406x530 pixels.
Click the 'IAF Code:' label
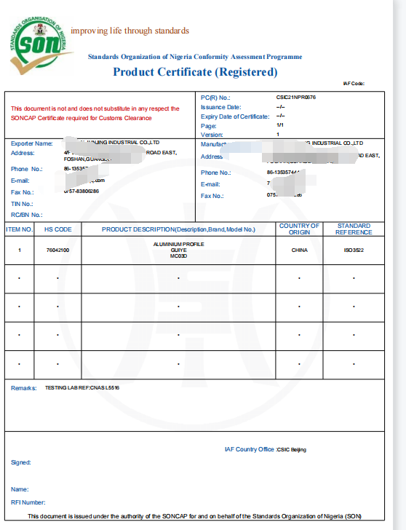point(354,84)
